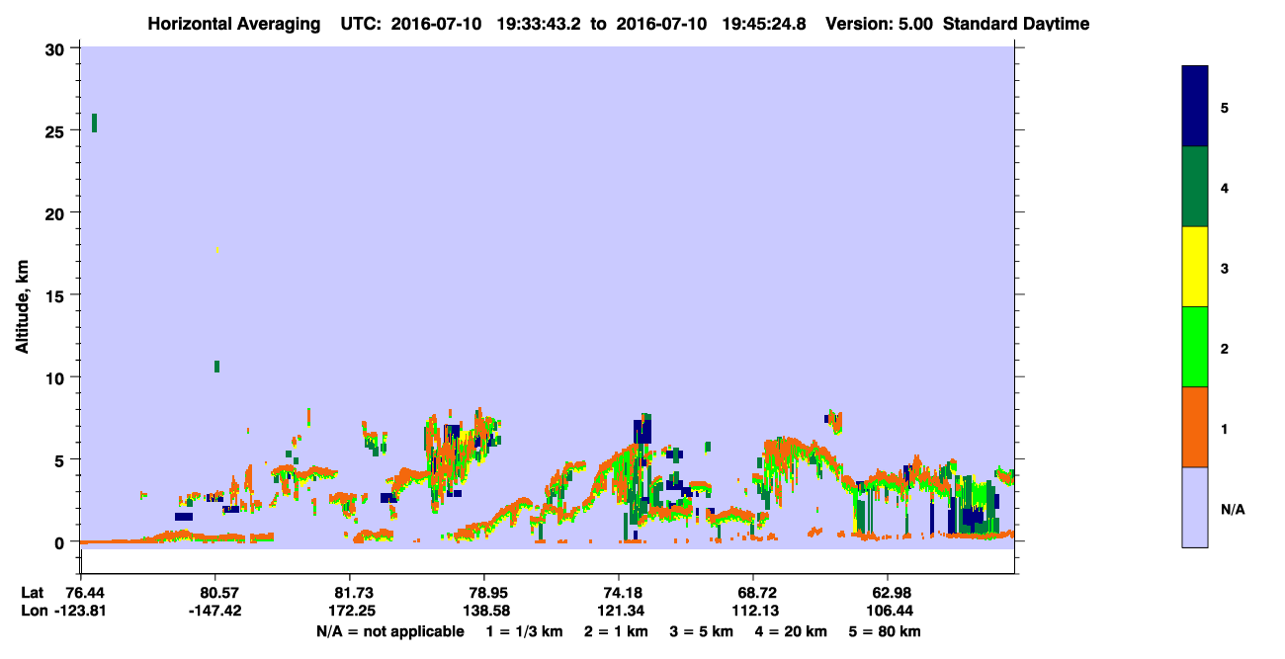The image size is (1285, 659).
Task: Click the bright green colorbar segment 2
Action: pyautogui.click(x=1195, y=347)
